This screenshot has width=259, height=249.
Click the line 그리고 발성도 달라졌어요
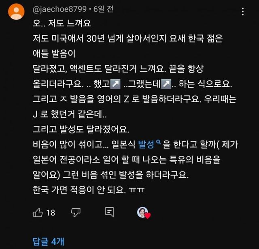coord(81,129)
